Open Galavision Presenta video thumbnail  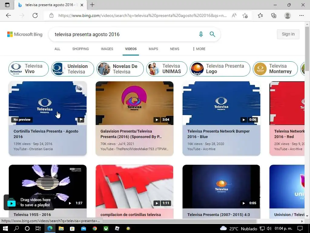tap(134, 103)
